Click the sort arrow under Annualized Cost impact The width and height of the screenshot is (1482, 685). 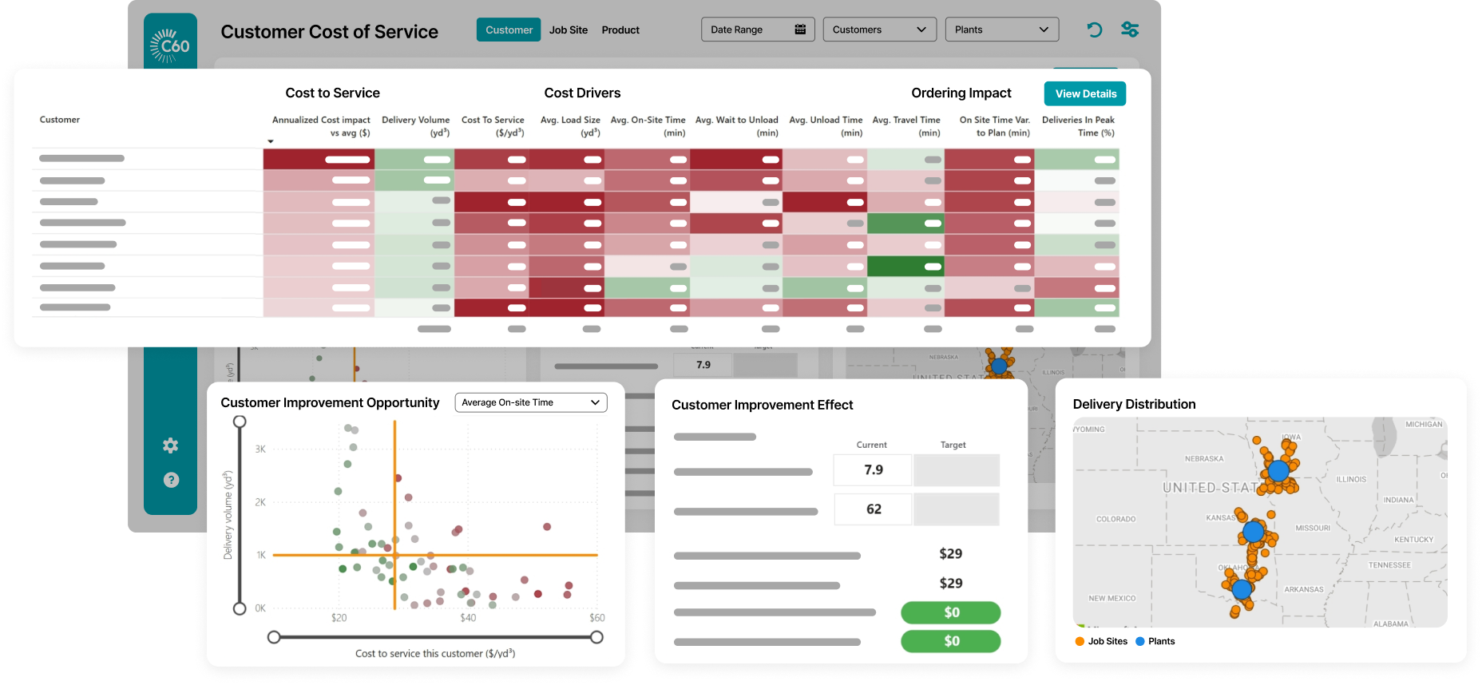[271, 141]
